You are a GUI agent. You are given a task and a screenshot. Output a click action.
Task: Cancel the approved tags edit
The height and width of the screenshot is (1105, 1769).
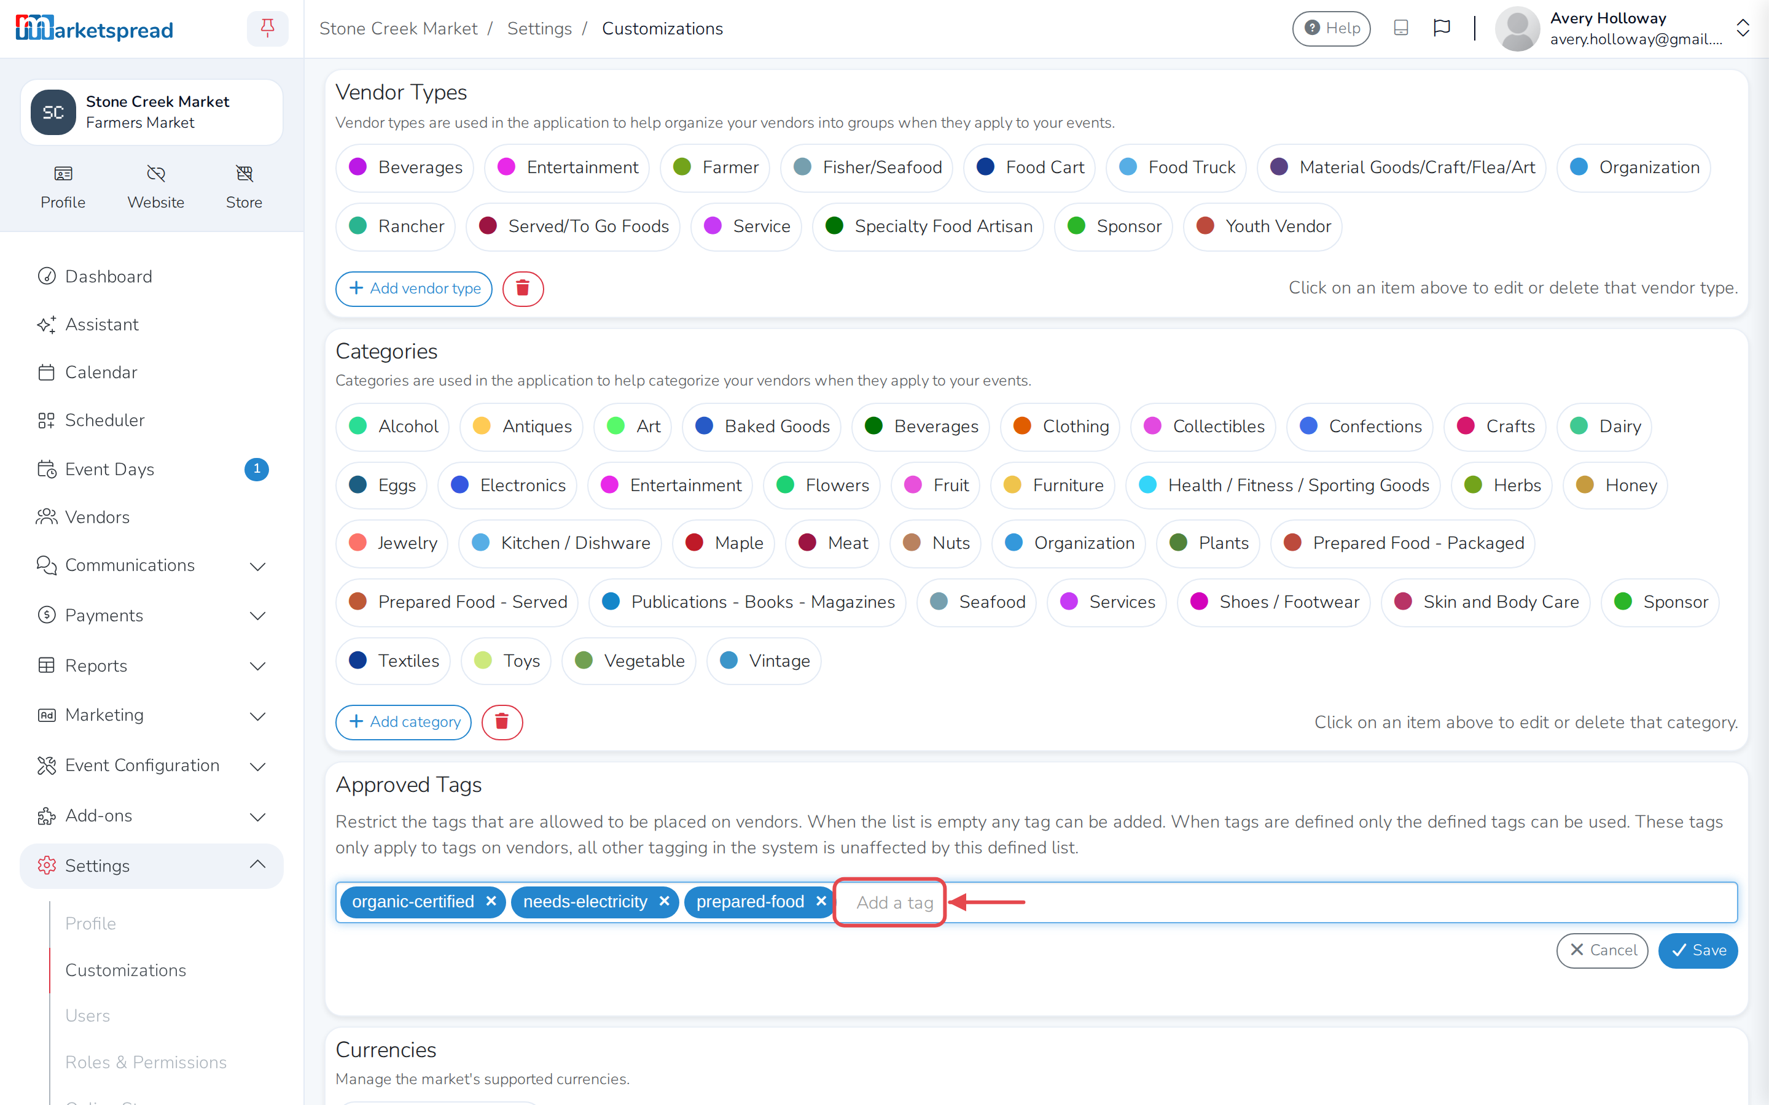[x=1603, y=950]
